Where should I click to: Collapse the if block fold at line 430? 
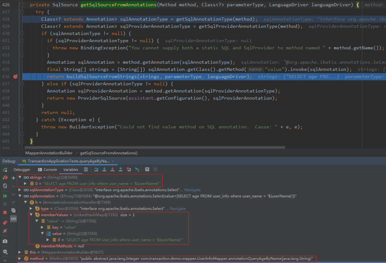[x=22, y=34]
